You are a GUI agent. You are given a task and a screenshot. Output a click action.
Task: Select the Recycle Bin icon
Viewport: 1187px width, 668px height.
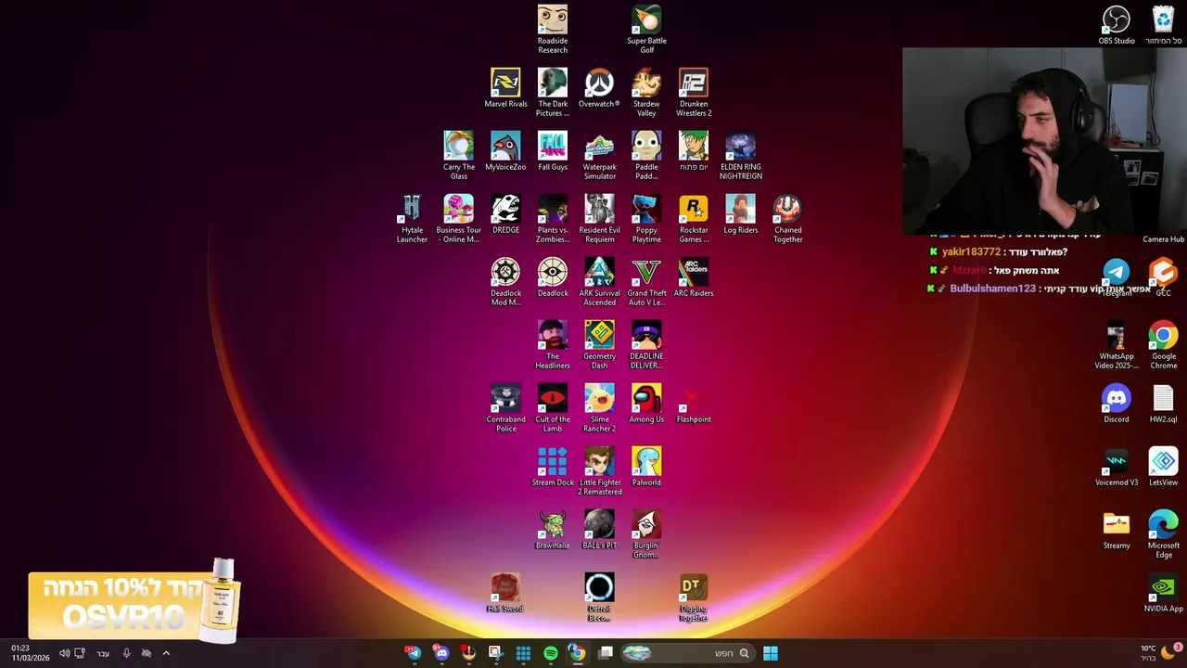click(x=1163, y=25)
